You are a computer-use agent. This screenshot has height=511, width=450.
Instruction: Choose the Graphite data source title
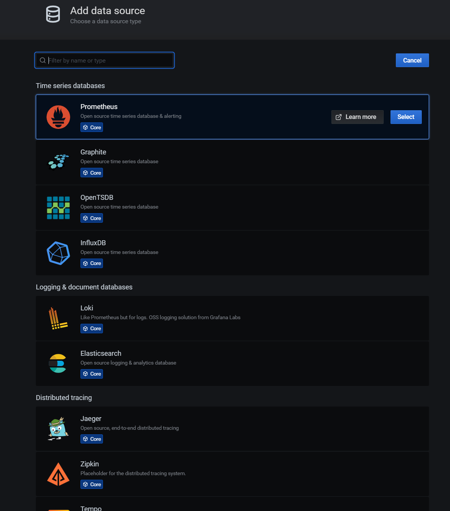93,152
